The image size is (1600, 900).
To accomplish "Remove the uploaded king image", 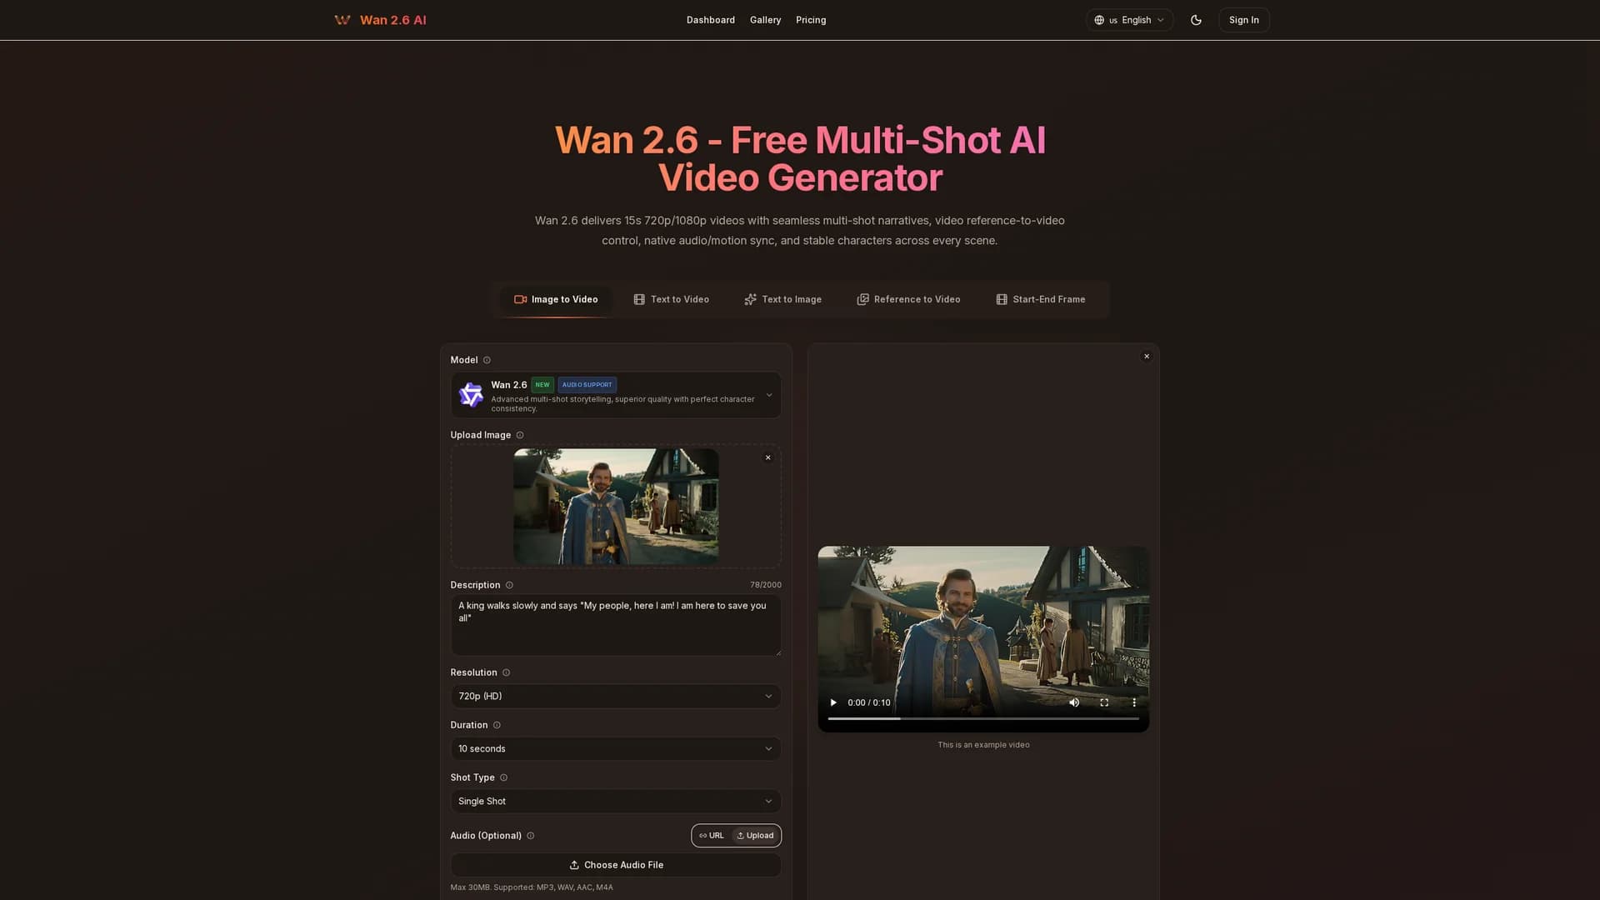I will point(767,457).
